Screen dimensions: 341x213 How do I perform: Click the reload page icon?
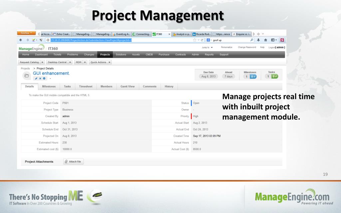(202, 40)
